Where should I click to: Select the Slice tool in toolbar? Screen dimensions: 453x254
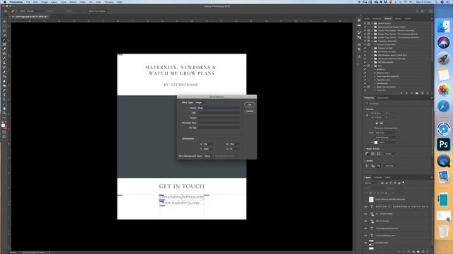pyautogui.click(x=4, y=40)
